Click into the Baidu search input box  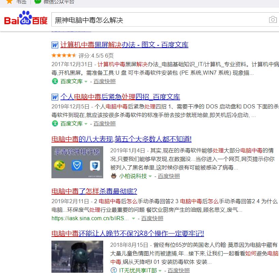tap(157, 20)
